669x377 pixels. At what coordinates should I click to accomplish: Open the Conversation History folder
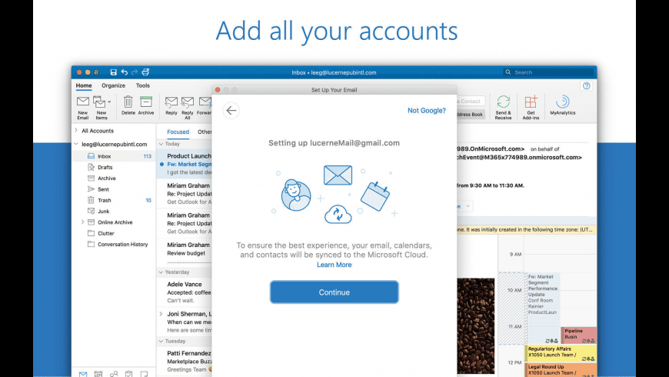[x=114, y=244]
